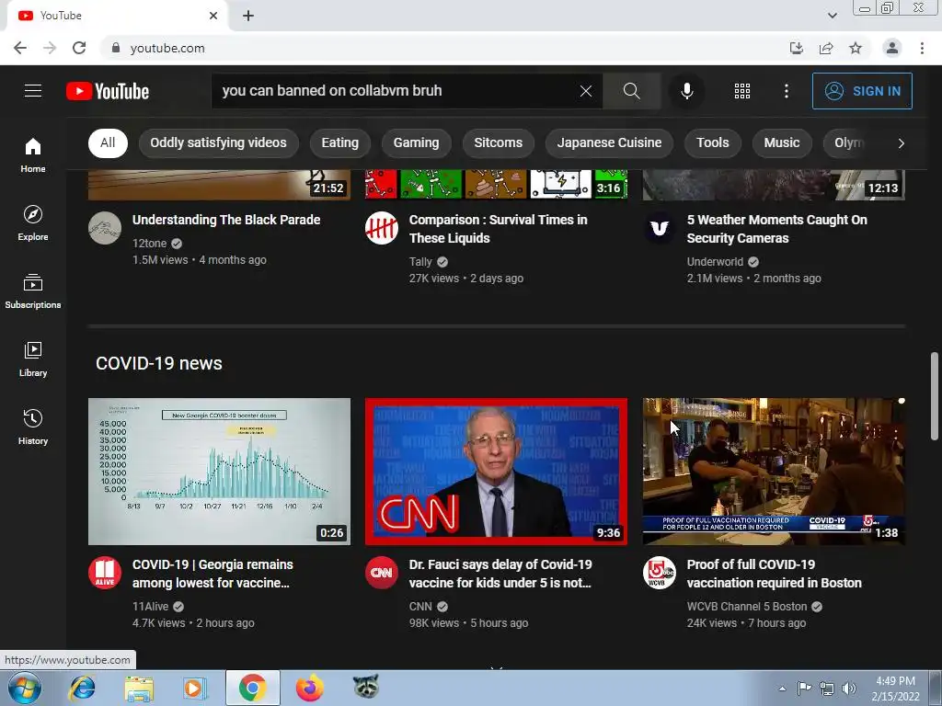This screenshot has height=706, width=942.
Task: Select the Gaming chip
Action: click(x=417, y=142)
